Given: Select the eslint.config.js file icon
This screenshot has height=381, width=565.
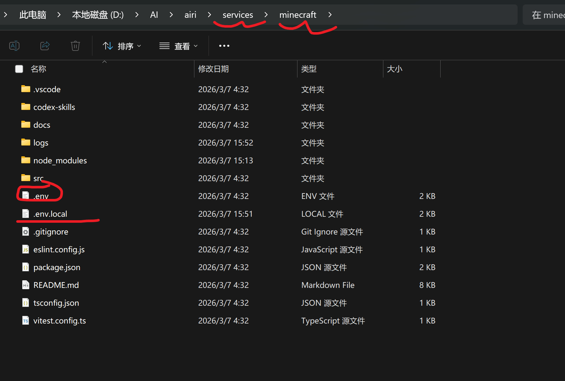Looking at the screenshot, I should point(26,249).
